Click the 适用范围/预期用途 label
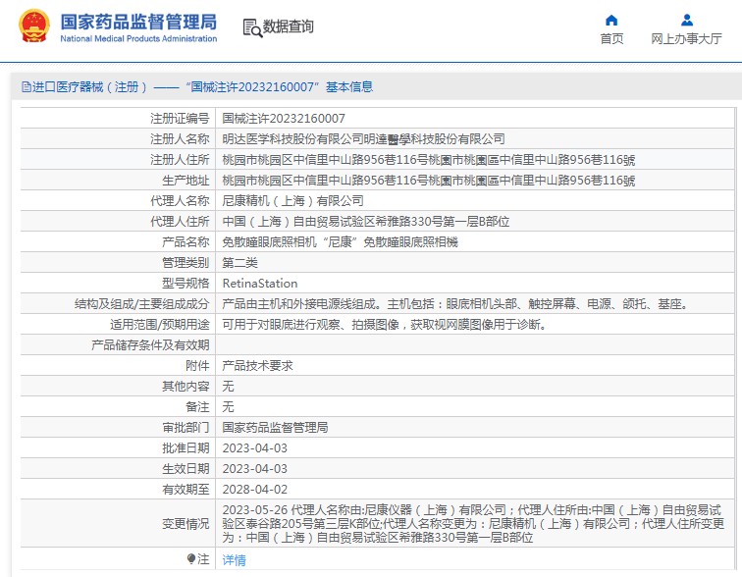The width and height of the screenshot is (742, 577). pyautogui.click(x=159, y=325)
